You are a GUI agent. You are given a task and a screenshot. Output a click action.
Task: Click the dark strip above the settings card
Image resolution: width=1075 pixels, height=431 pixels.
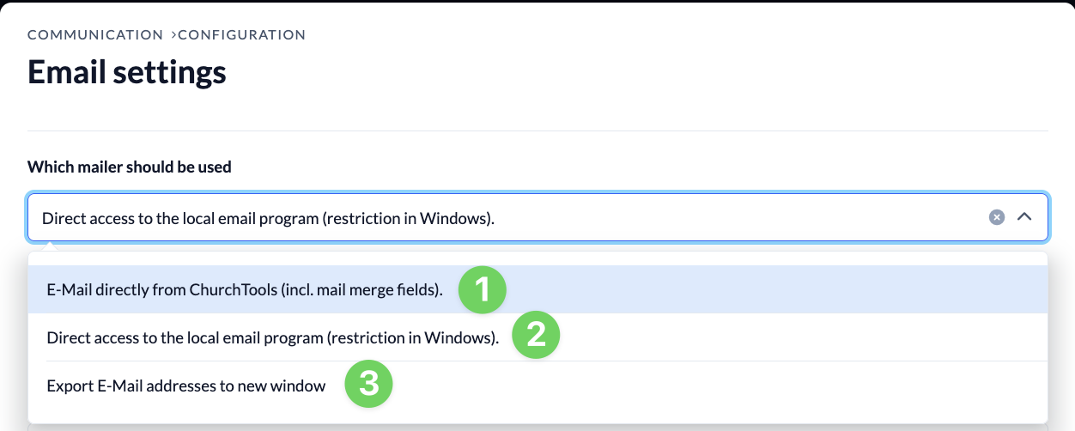(537, 2)
